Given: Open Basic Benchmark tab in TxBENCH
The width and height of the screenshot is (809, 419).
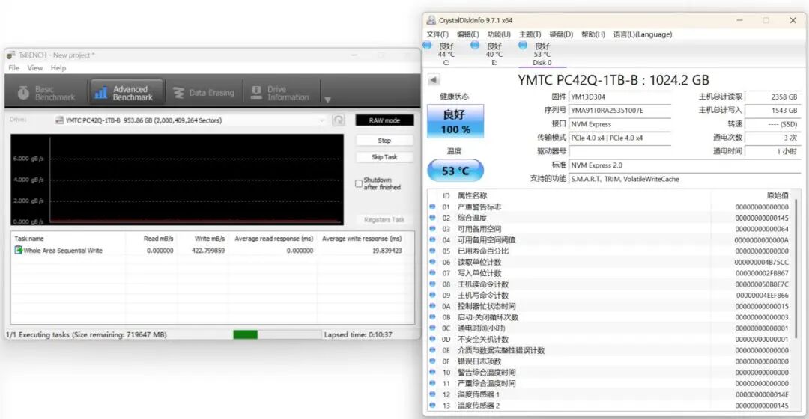Looking at the screenshot, I should click(46, 93).
